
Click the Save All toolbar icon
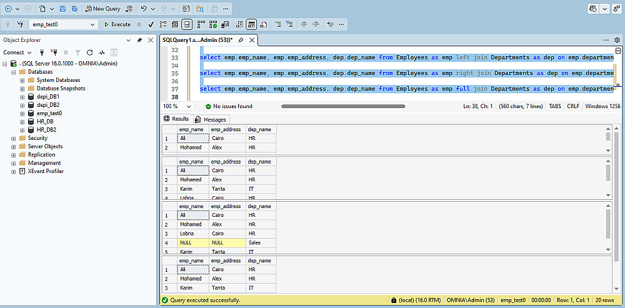pyautogui.click(x=74, y=9)
